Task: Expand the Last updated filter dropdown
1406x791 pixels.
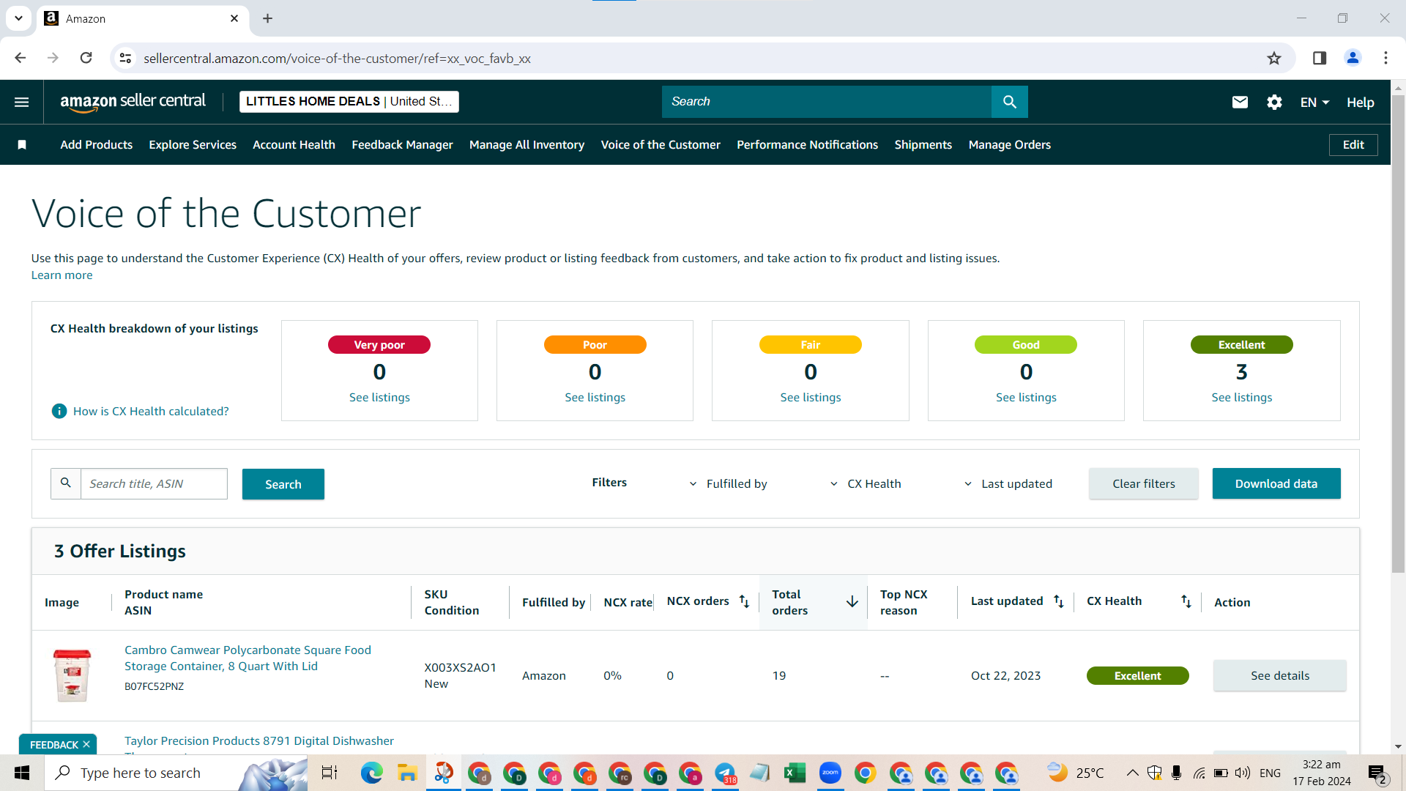Action: 1008,484
